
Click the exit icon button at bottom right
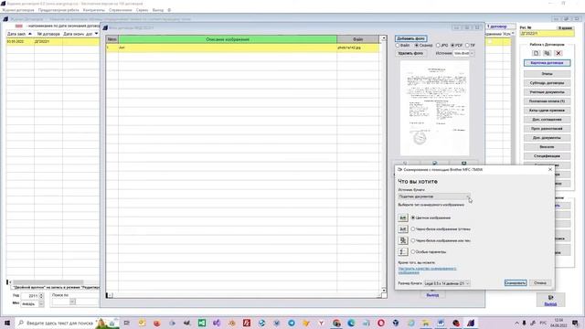(550, 300)
